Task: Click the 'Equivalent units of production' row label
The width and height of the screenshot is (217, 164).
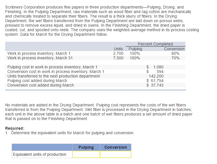Action: click(40, 154)
